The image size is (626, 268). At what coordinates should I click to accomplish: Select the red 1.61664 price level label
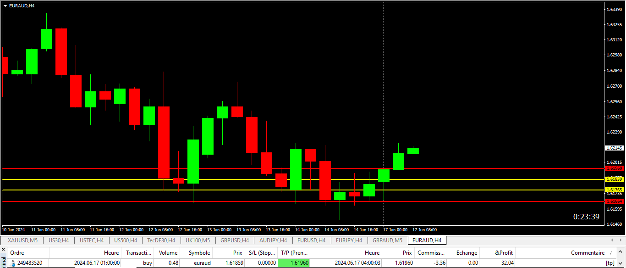pyautogui.click(x=614, y=201)
